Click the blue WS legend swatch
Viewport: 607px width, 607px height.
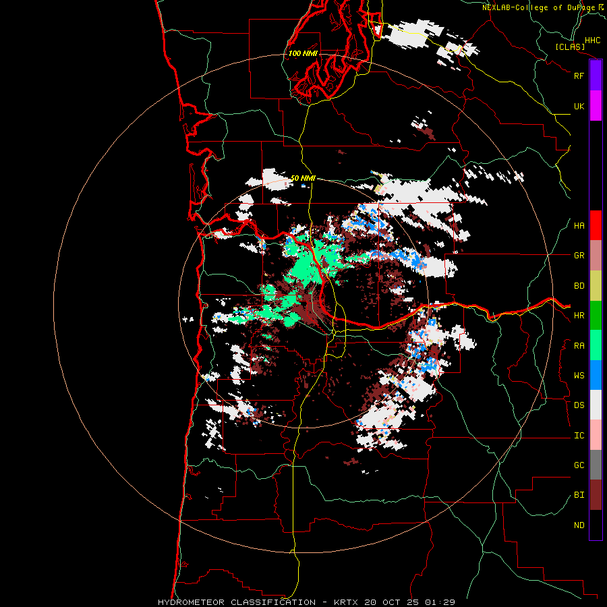click(596, 375)
